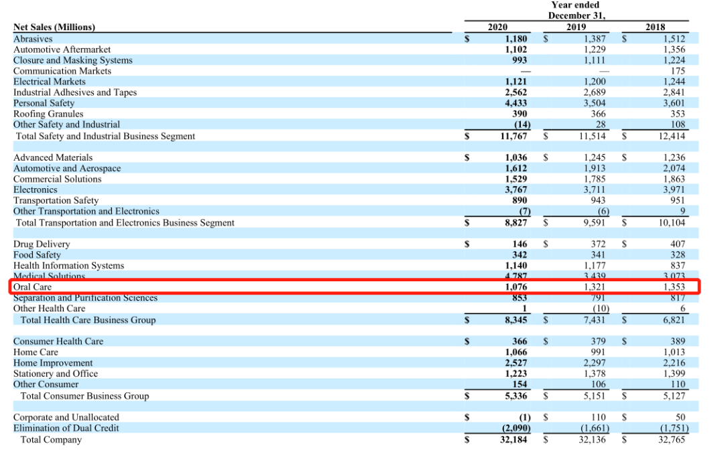
Task: Select Roofing Granules row label
Action: coord(48,114)
